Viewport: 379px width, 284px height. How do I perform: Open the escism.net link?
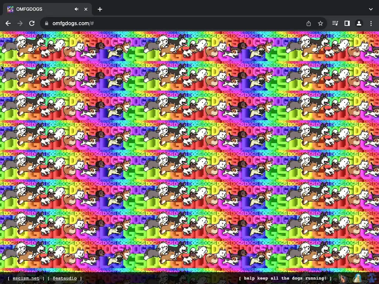coord(26,278)
